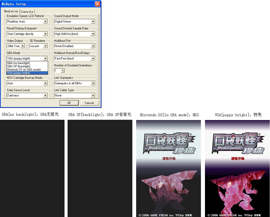This screenshot has width=270, height=217.
Task: Cancel the No$gba Setup dialog
Action: pos(89,103)
